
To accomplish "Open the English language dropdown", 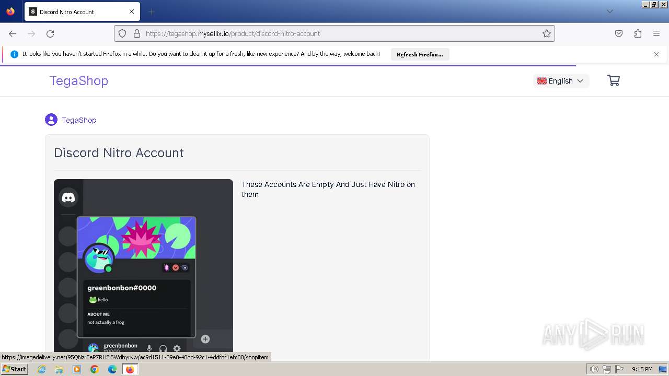I will coord(561,81).
